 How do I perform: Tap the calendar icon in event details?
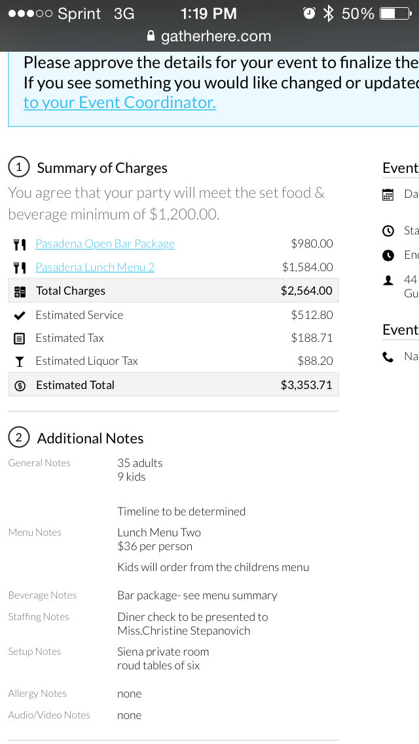tap(388, 195)
